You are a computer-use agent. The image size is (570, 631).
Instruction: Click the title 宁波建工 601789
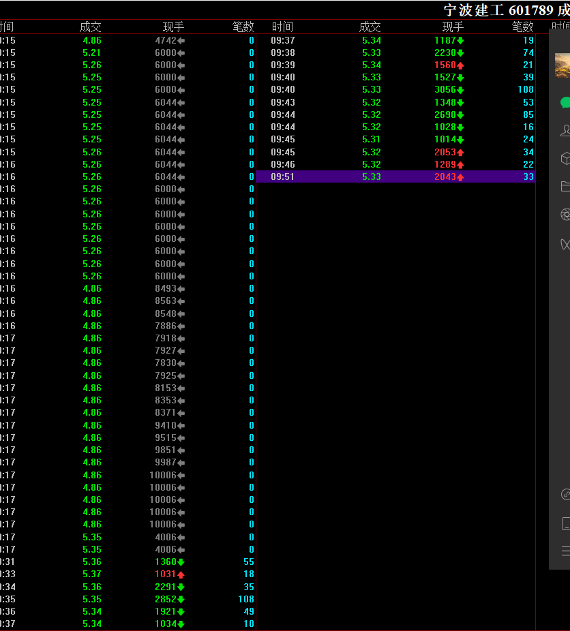pos(498,10)
